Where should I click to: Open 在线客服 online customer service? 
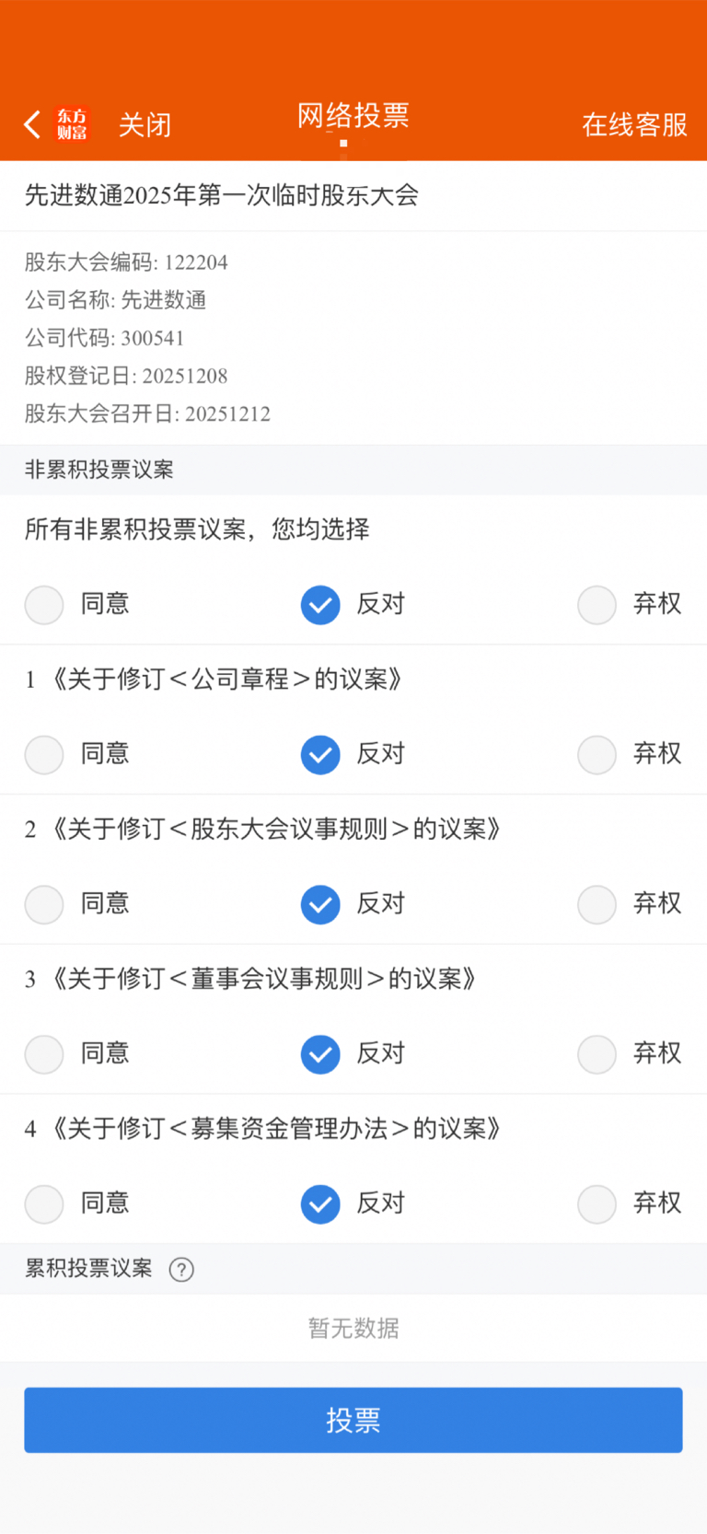pos(634,124)
